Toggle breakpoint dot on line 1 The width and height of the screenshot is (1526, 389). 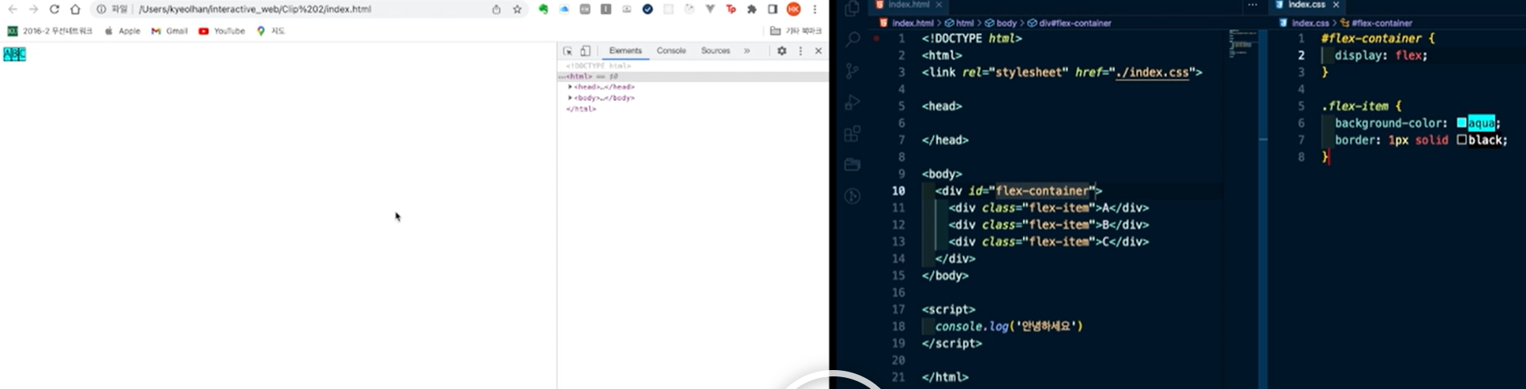[x=876, y=39]
